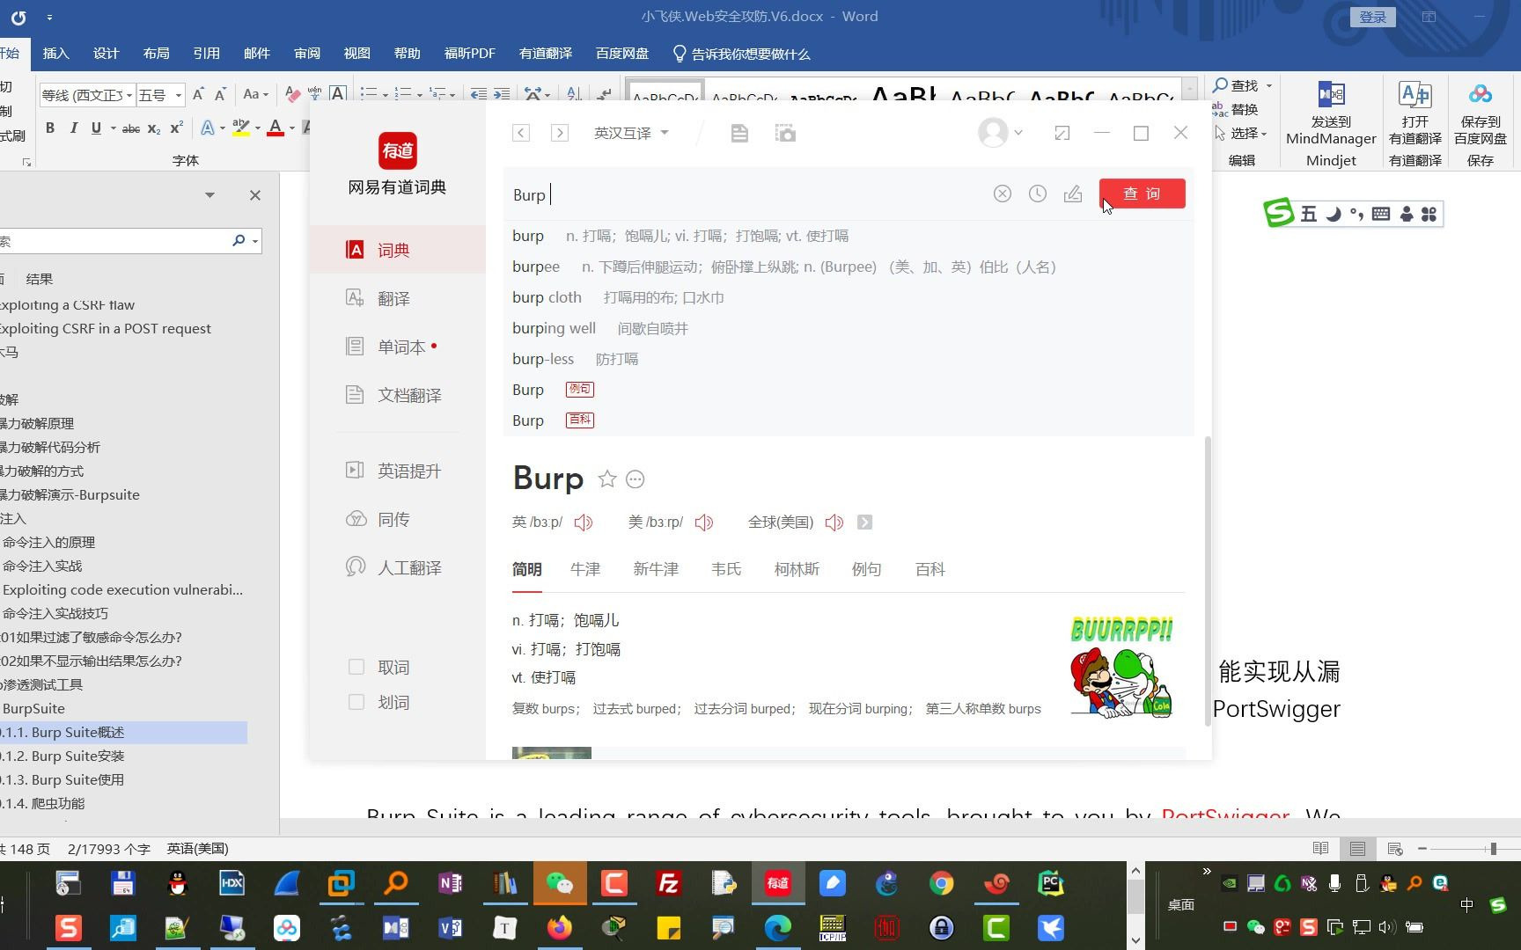Toggle subscript in Word ribbon

[x=154, y=128]
